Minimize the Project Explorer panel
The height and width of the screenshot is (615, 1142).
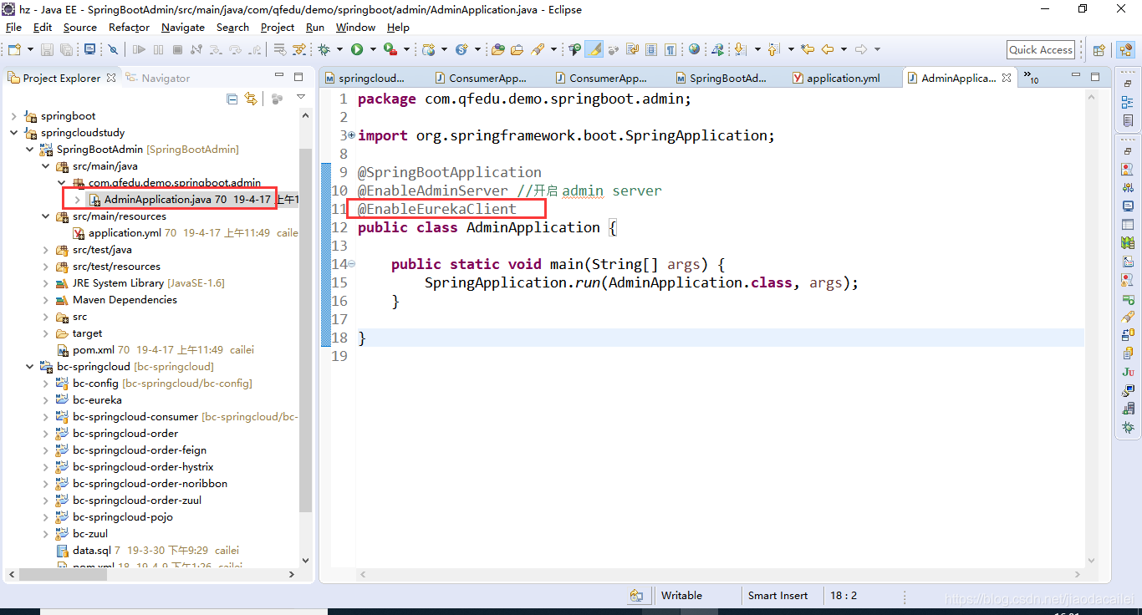pyautogui.click(x=280, y=77)
